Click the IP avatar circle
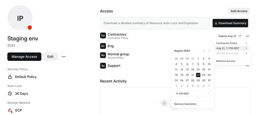 [x=20, y=18]
